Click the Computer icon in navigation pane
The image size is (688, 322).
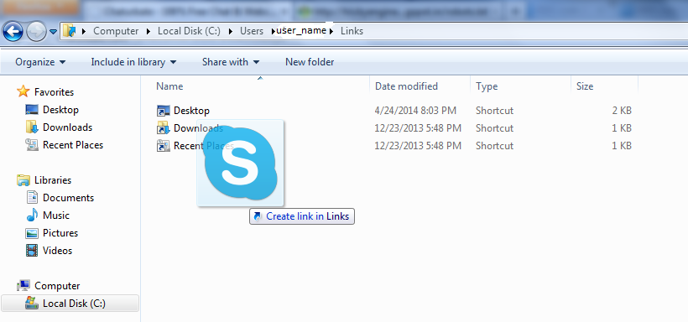(x=23, y=286)
